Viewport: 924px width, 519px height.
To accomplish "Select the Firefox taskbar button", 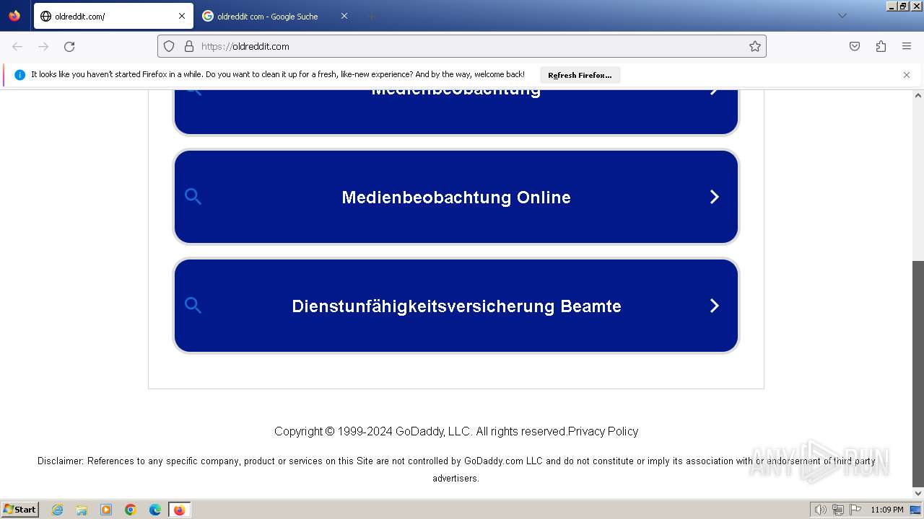I will (x=179, y=510).
